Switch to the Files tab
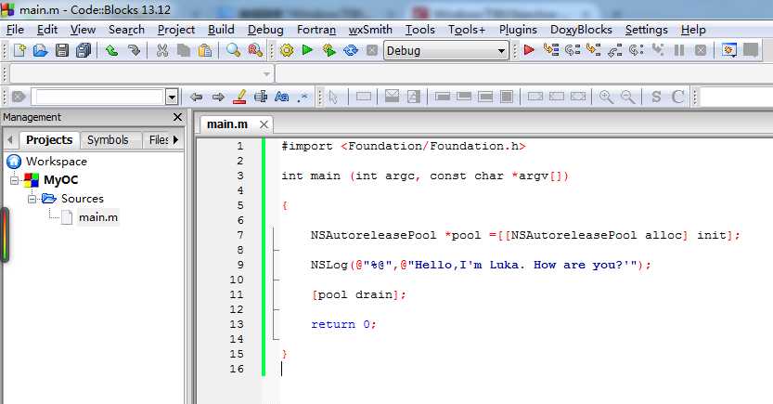The width and height of the screenshot is (773, 404). pyautogui.click(x=159, y=140)
